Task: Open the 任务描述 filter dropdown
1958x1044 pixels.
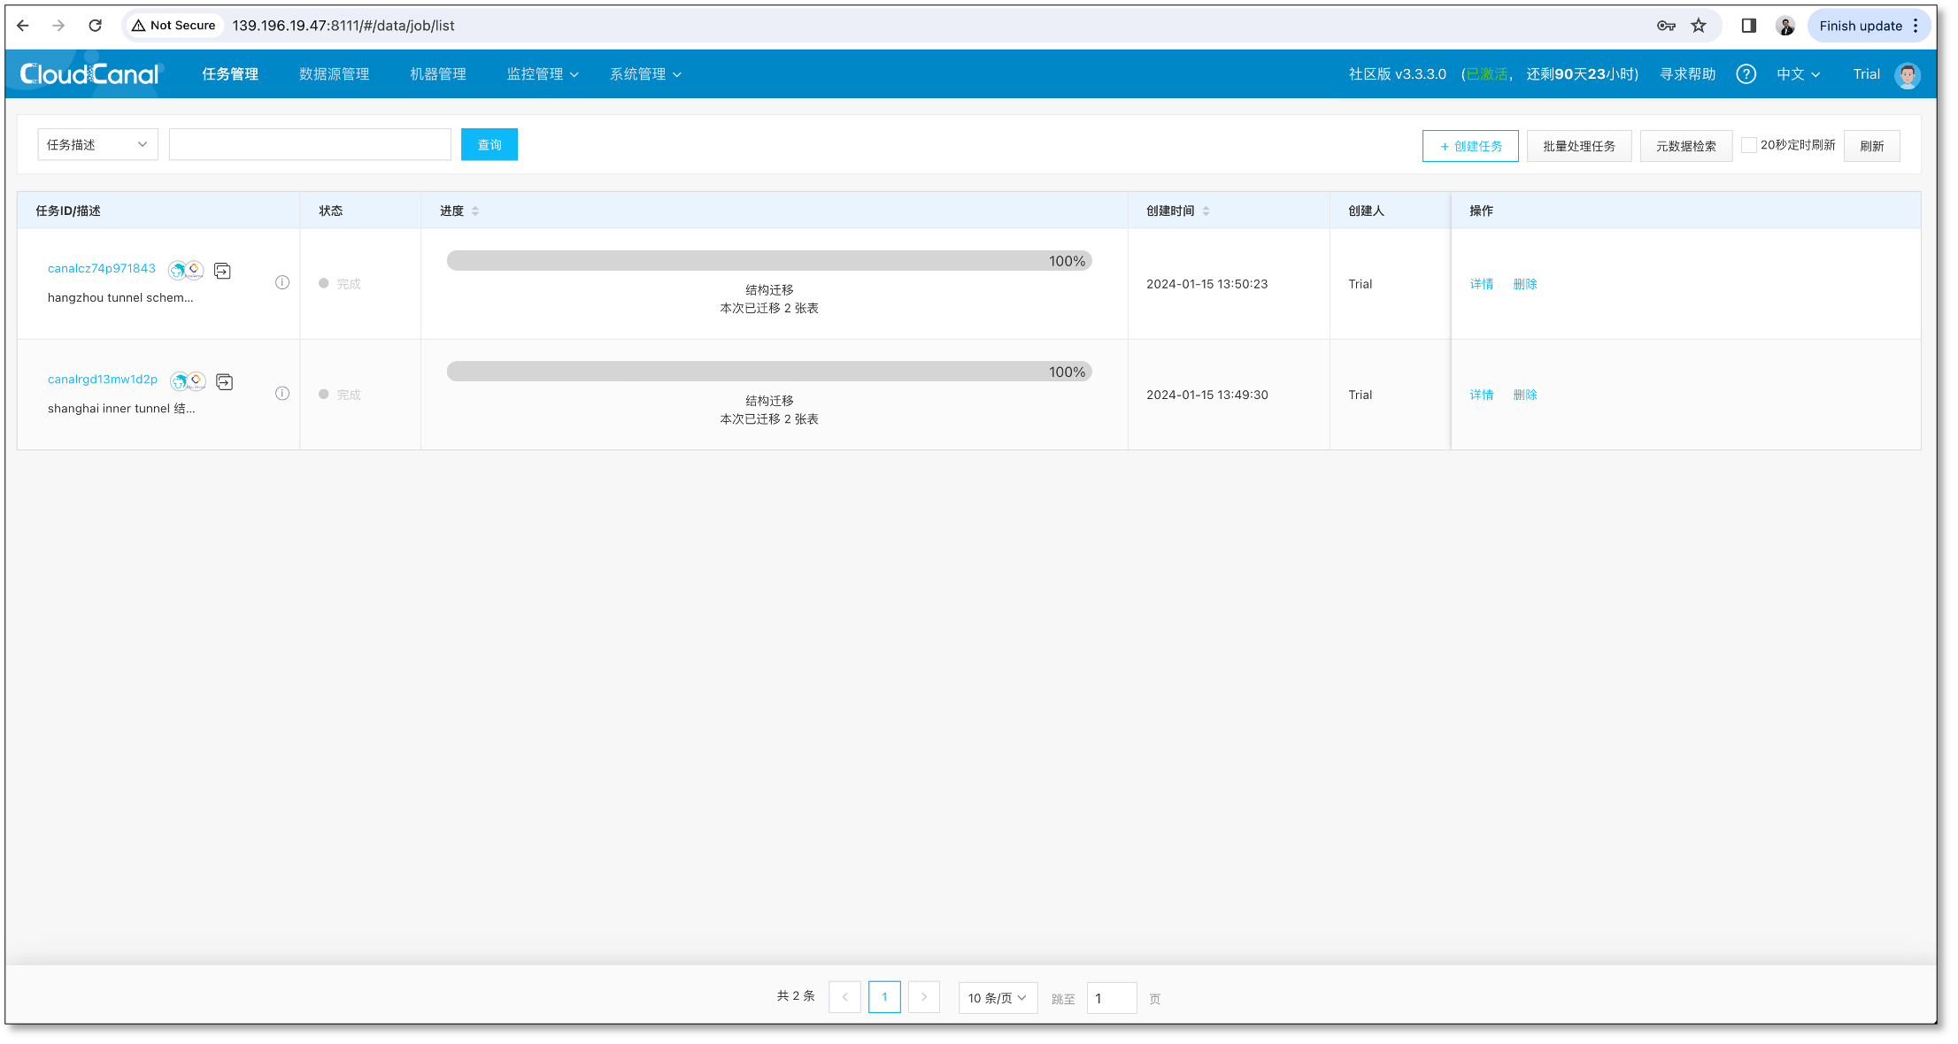Action: pos(97,145)
